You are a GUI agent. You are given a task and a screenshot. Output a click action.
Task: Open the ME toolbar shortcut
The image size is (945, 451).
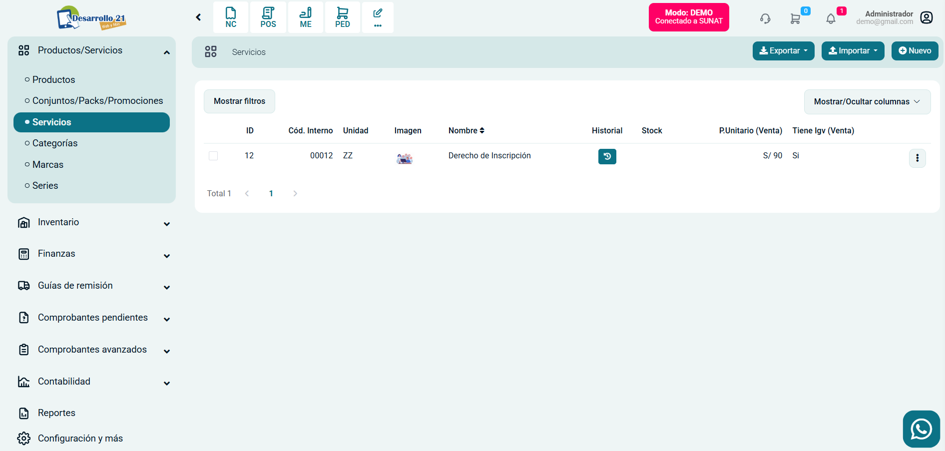(x=306, y=17)
